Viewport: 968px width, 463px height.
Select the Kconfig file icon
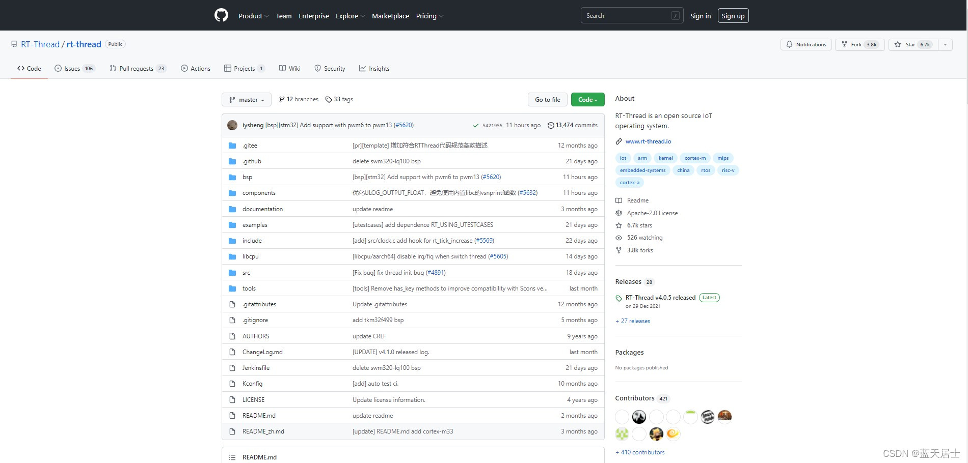[232, 384]
